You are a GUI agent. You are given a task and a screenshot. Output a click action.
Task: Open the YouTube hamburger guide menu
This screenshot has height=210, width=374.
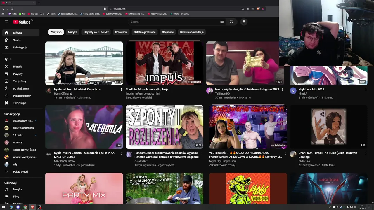[x=6, y=22]
